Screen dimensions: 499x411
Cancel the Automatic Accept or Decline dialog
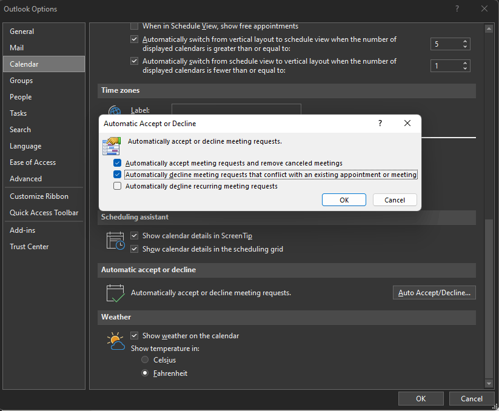click(x=395, y=200)
